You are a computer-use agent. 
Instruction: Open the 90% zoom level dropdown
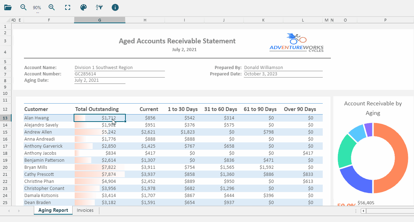[x=37, y=8]
